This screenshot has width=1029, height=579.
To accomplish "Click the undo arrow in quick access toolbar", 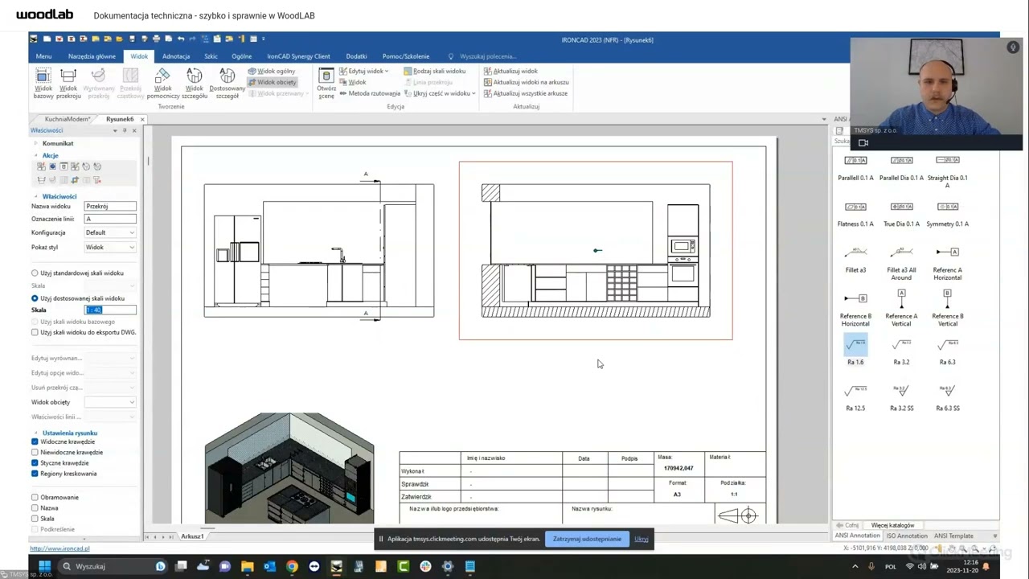I will [180, 39].
